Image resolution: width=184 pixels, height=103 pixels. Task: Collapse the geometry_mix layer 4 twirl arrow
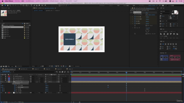point(7,82)
